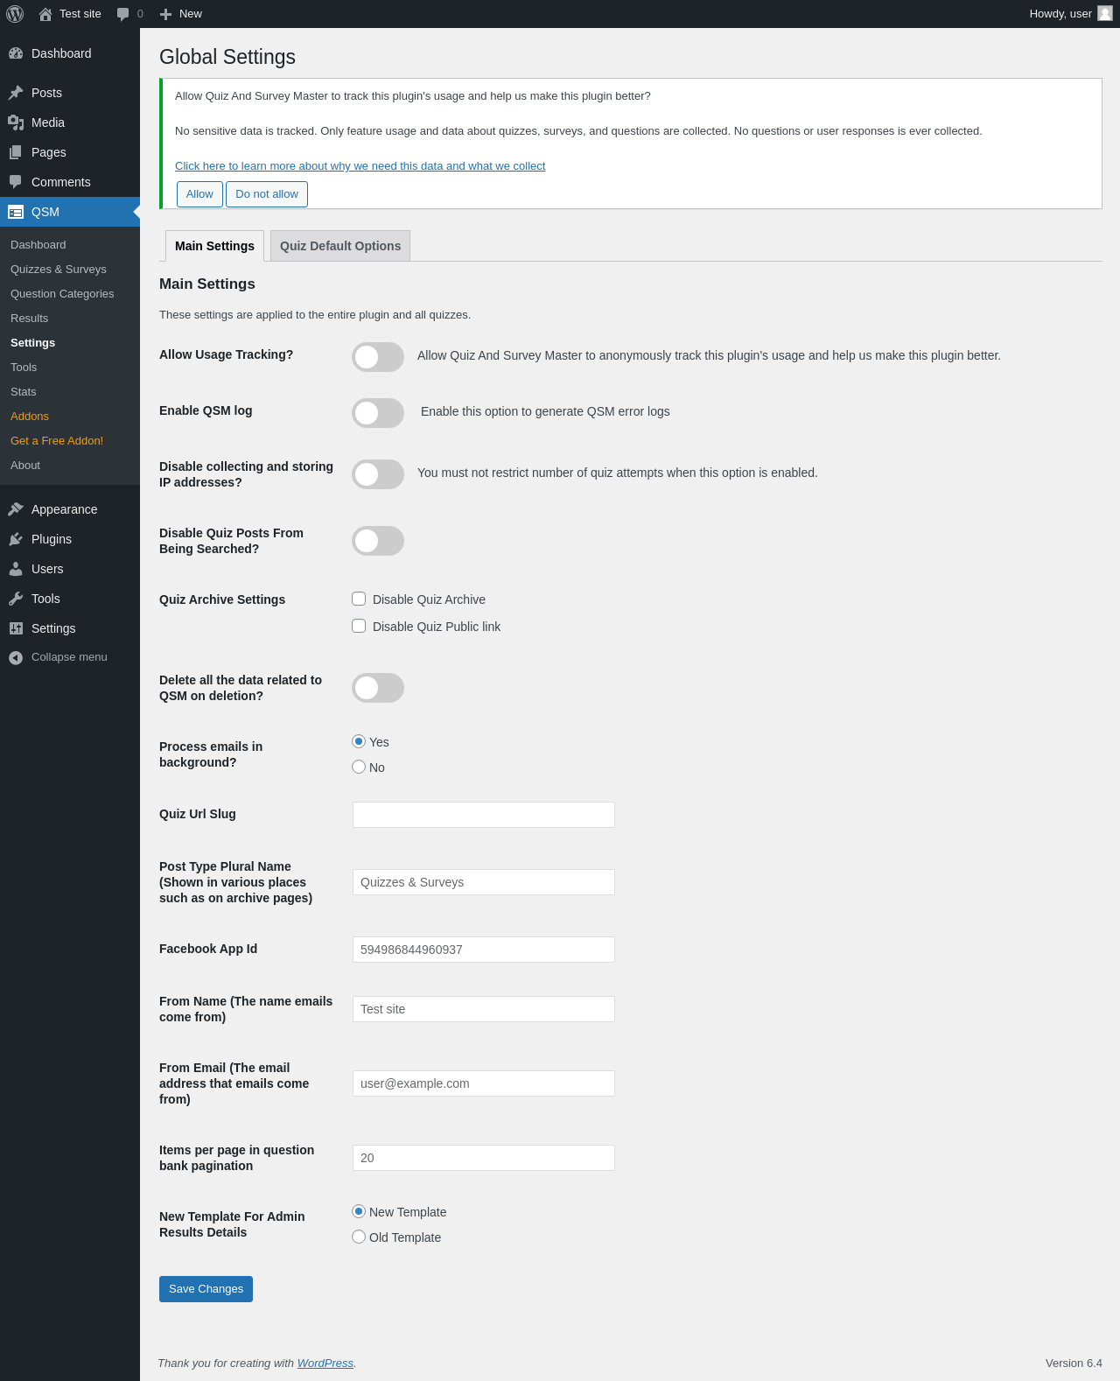Switch to the Main Settings tab
The width and height of the screenshot is (1120, 1381).
pos(214,246)
